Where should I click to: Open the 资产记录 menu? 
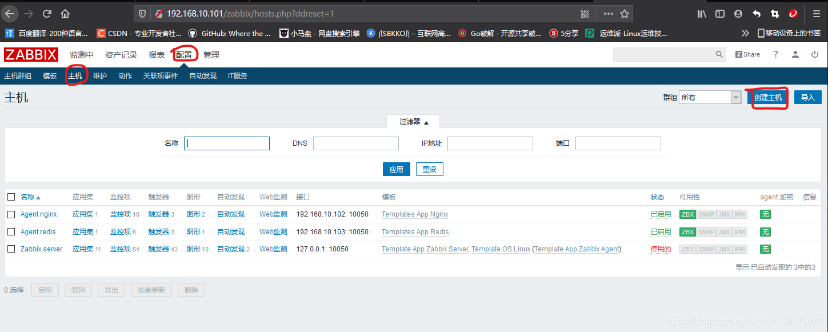tap(121, 55)
